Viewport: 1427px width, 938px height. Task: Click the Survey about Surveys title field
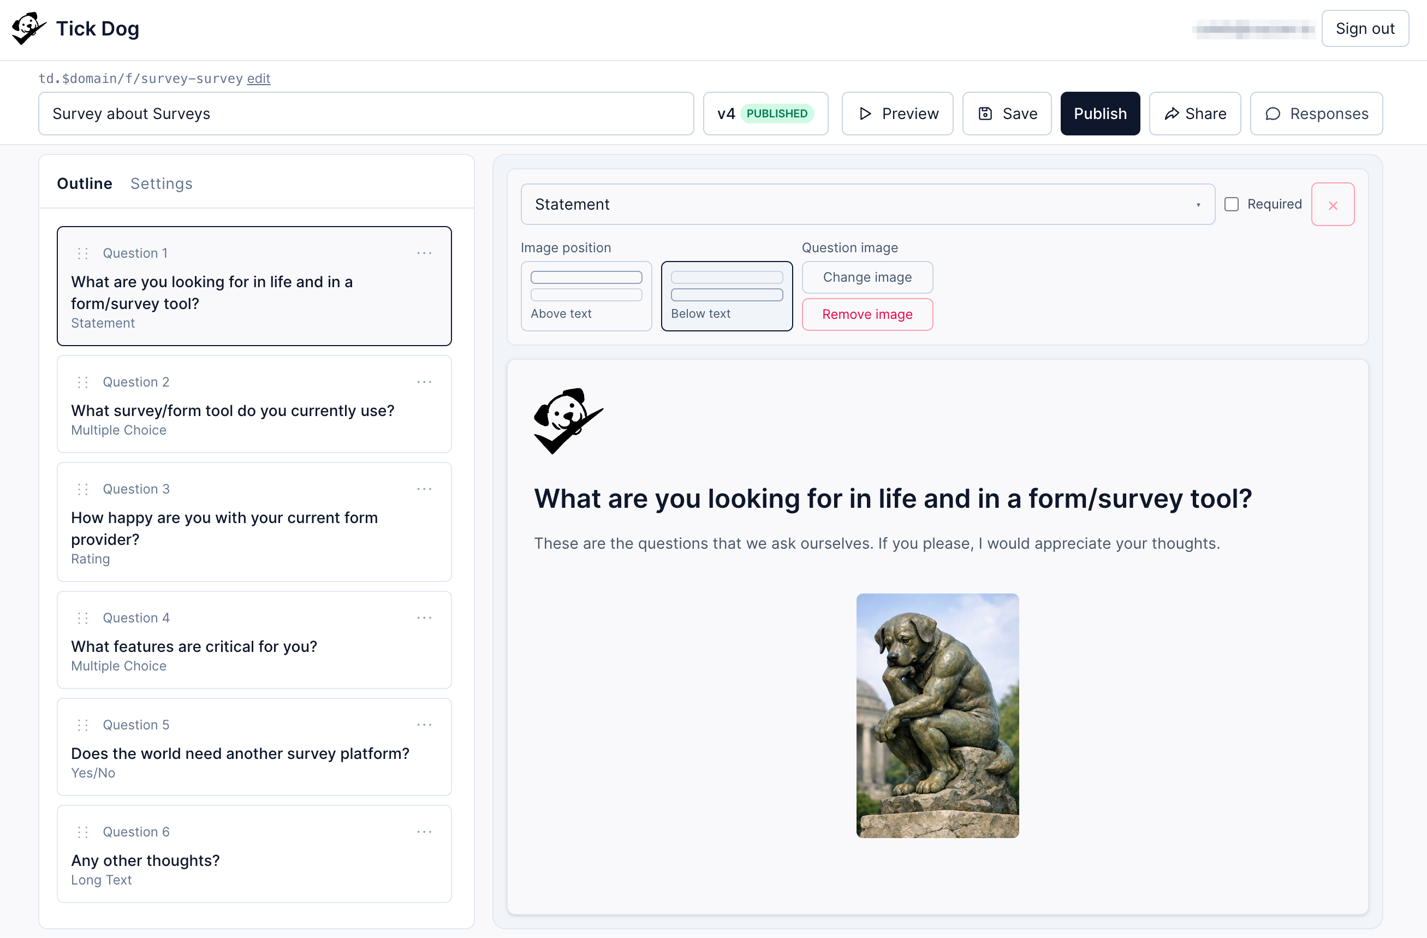(366, 114)
